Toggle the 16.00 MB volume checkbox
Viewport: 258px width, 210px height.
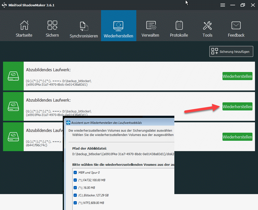click(75, 188)
